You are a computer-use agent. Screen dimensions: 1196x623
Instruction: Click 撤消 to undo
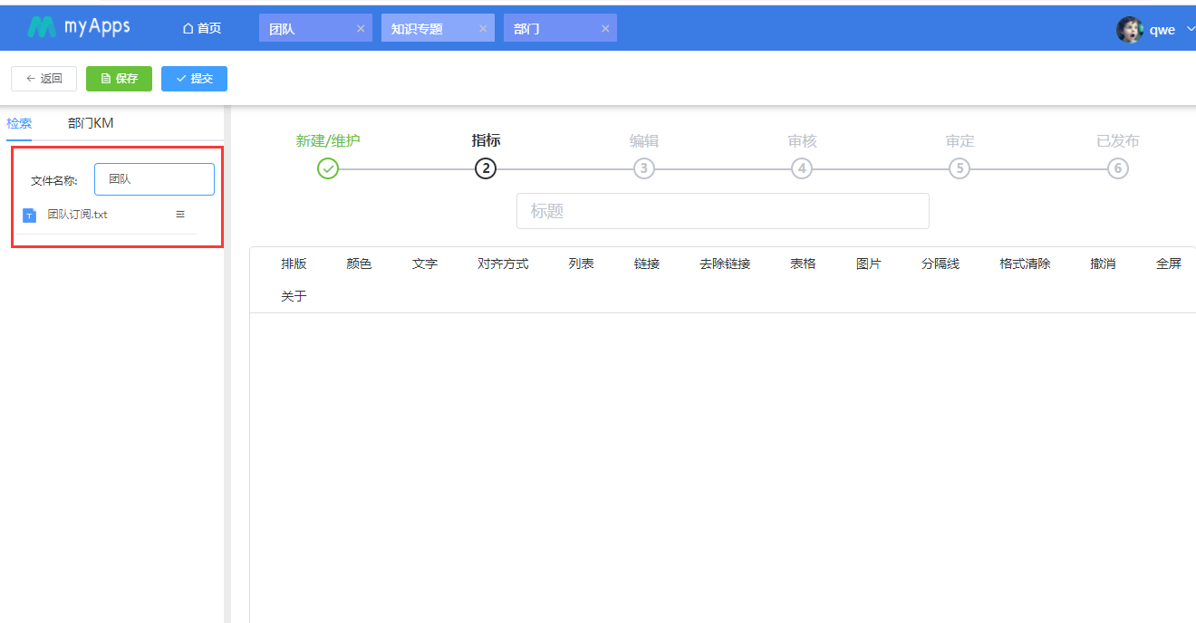point(1103,264)
